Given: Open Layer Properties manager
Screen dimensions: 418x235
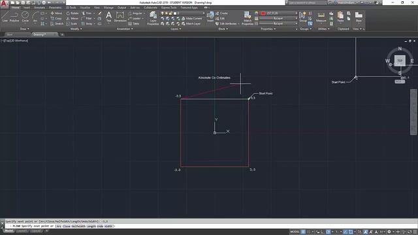Looking at the screenshot, I should (153, 18).
